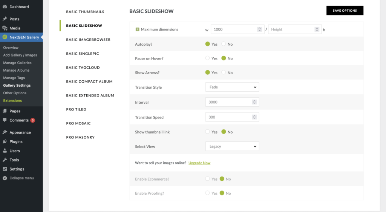Image resolution: width=386 pixels, height=212 pixels.
Task: Click the Tools wrench icon
Action: (5, 160)
